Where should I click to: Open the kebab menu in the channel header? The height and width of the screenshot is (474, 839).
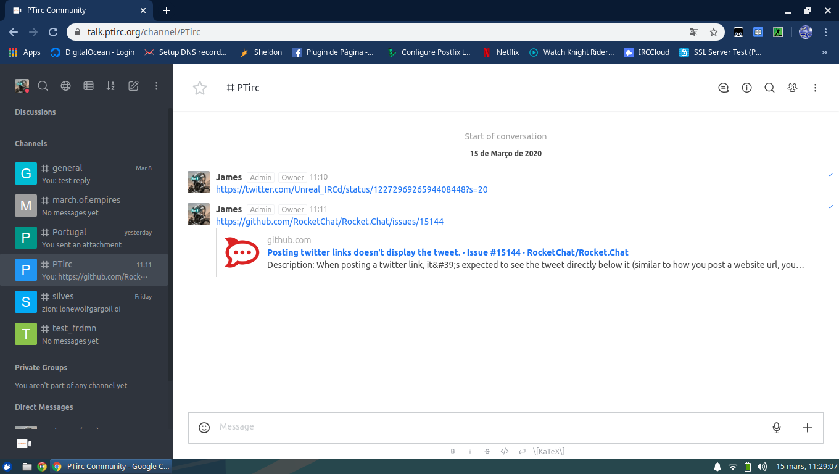815,88
